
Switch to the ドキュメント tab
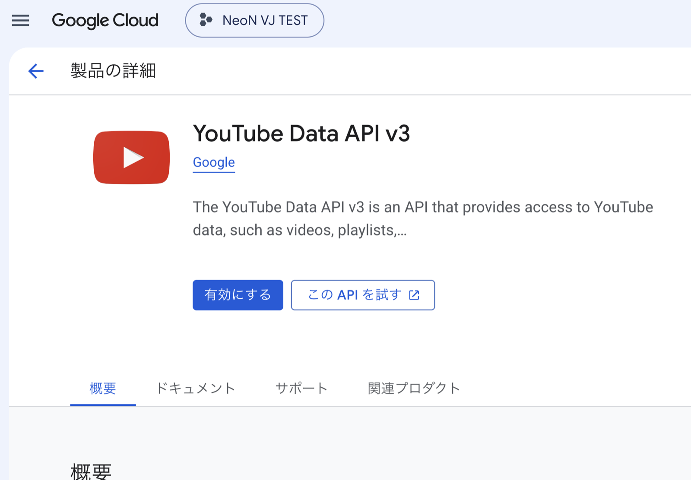pos(195,388)
